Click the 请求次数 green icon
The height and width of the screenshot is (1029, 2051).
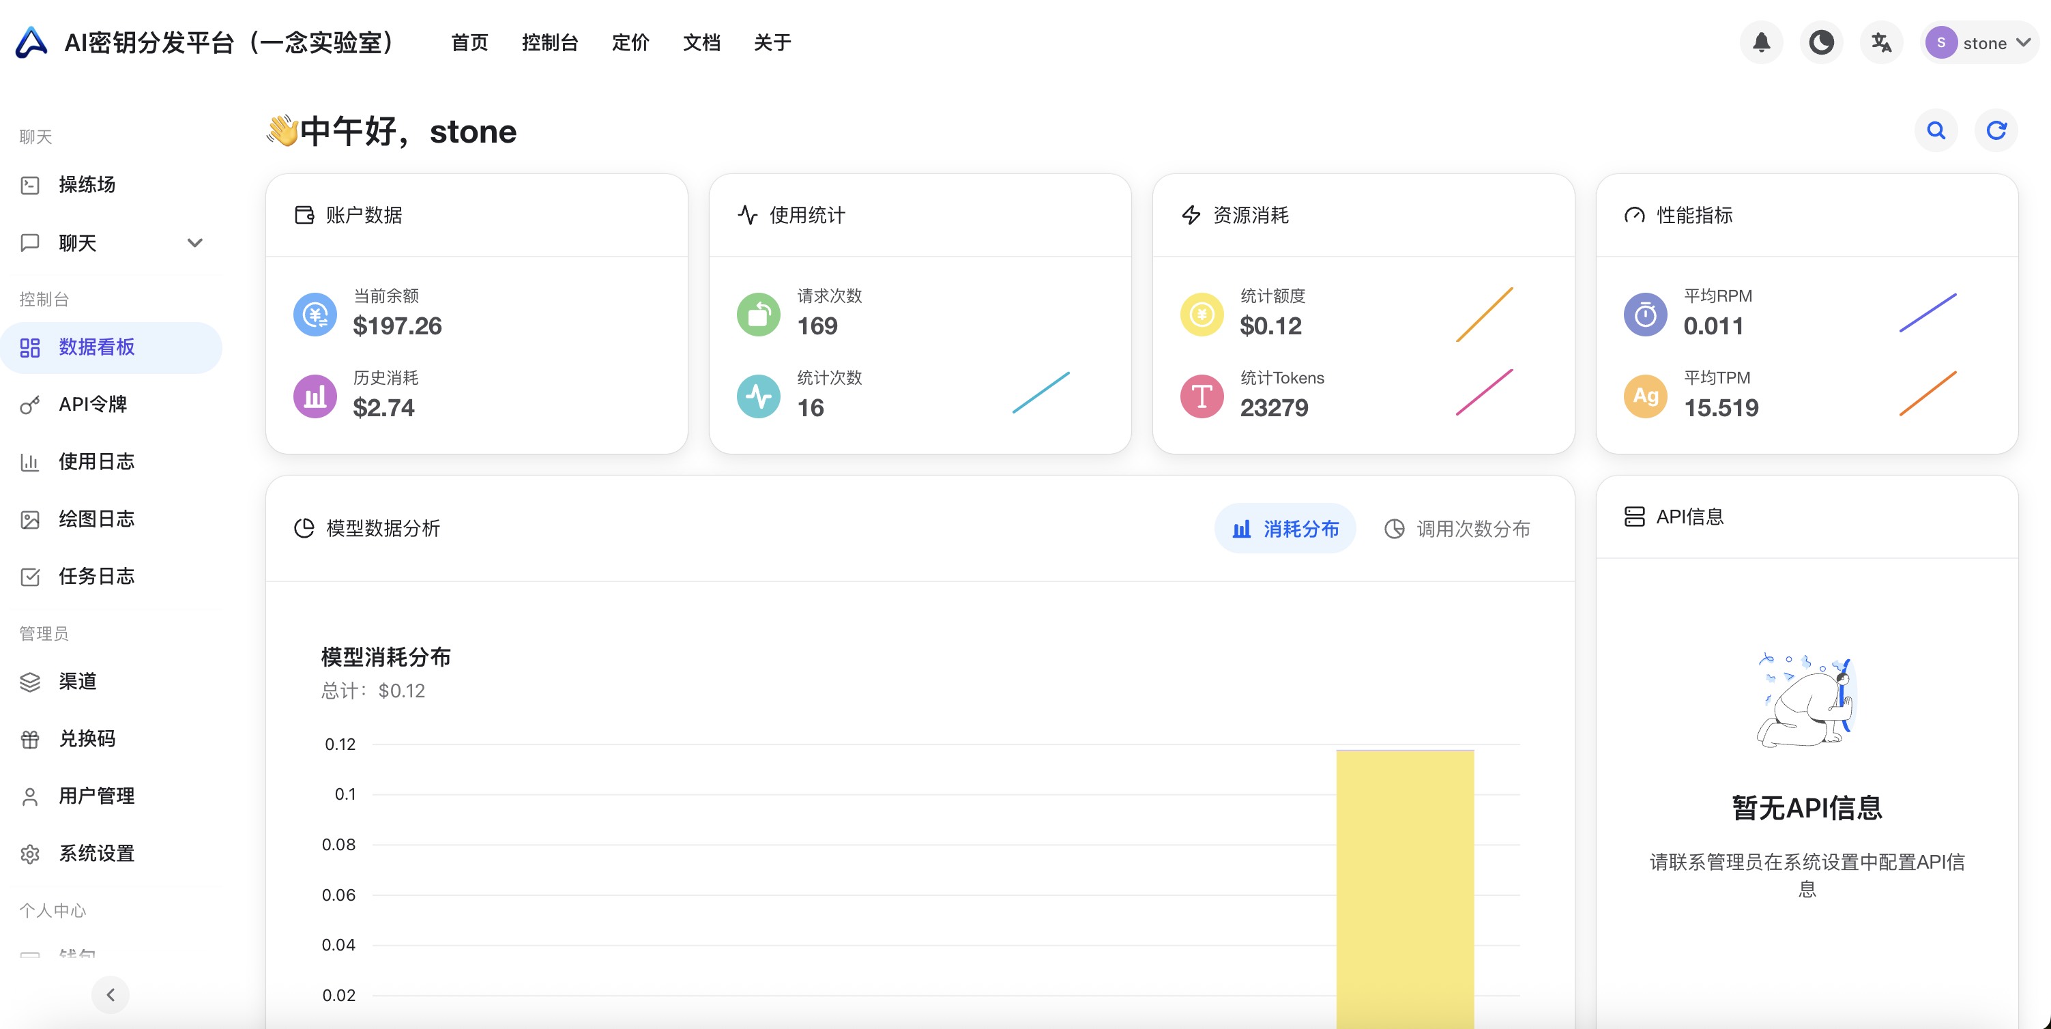pos(759,315)
